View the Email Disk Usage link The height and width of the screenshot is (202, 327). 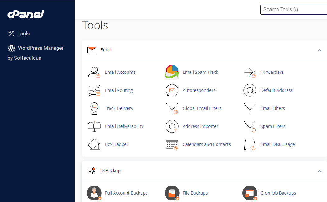click(278, 145)
